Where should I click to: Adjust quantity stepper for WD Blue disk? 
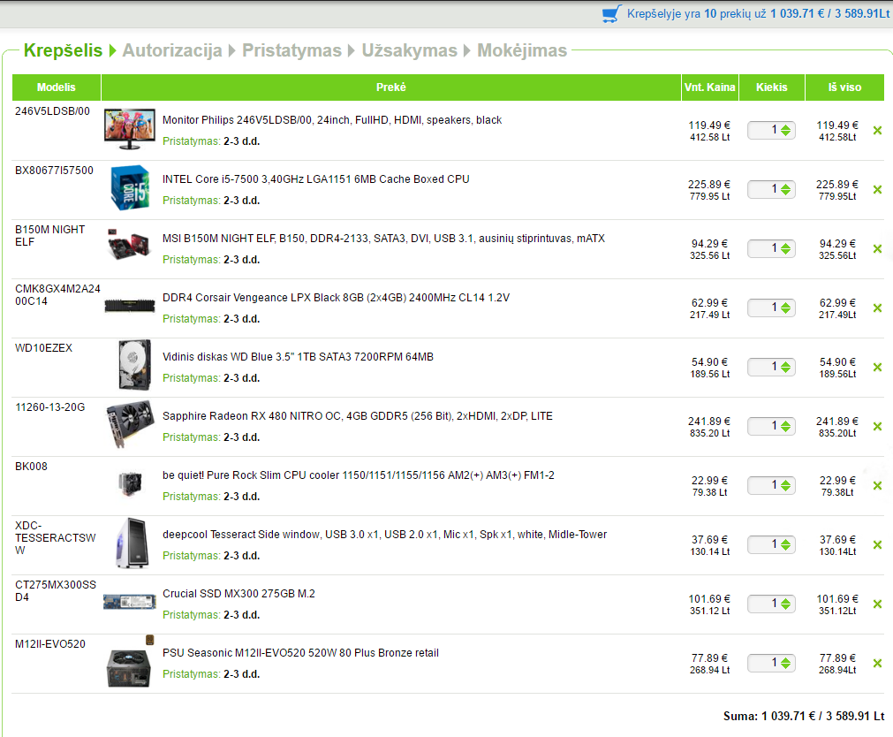point(786,368)
